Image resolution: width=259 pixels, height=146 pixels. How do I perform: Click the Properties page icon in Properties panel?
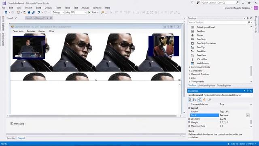(200, 100)
